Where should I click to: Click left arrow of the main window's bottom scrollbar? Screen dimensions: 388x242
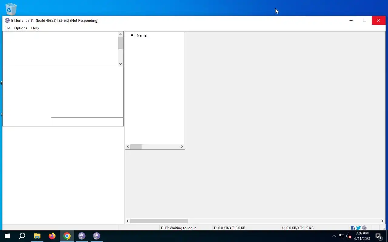pyautogui.click(x=128, y=221)
